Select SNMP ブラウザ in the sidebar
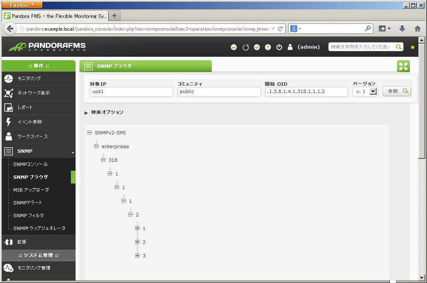The width and height of the screenshot is (427, 283). (x=30, y=177)
